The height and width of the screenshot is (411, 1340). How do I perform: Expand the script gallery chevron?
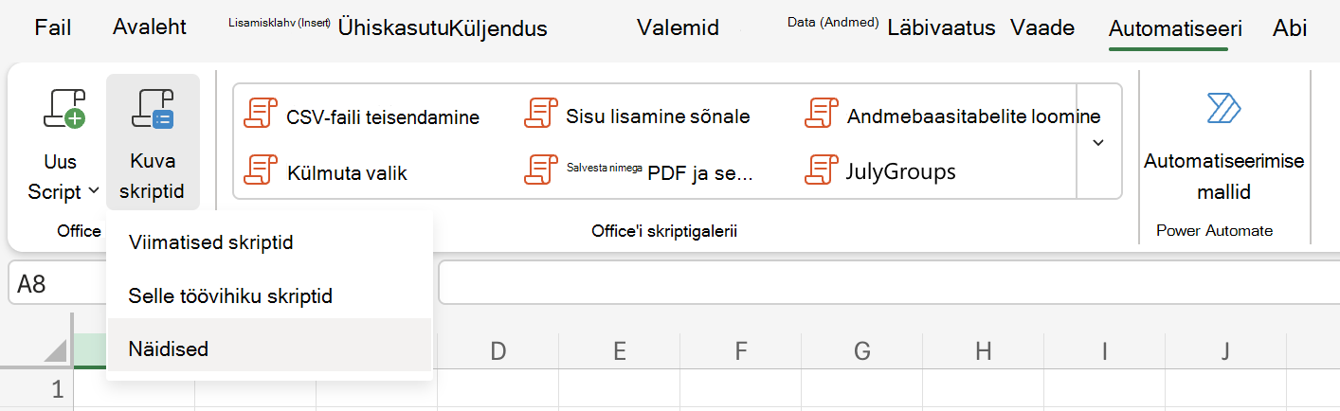pos(1099,142)
